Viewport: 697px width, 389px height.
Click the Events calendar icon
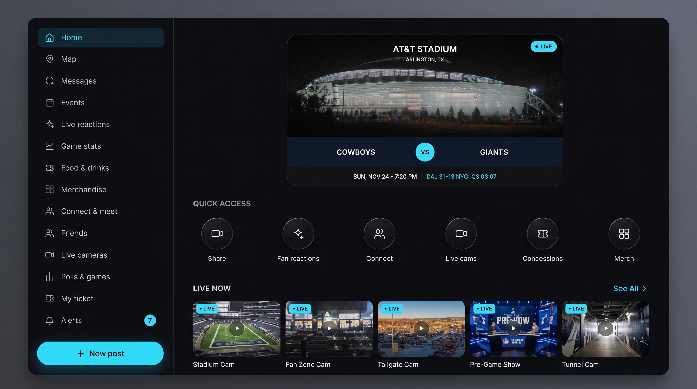[50, 103]
